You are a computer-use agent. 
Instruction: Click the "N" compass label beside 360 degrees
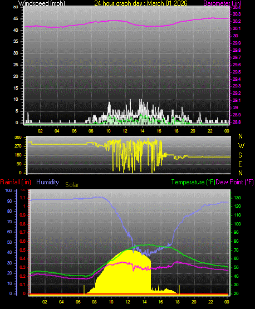[241, 136]
